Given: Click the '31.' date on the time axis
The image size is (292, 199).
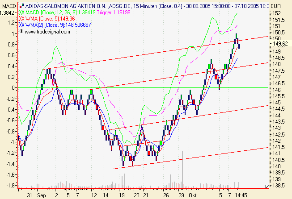Looking at the screenshot, I should (30, 195).
